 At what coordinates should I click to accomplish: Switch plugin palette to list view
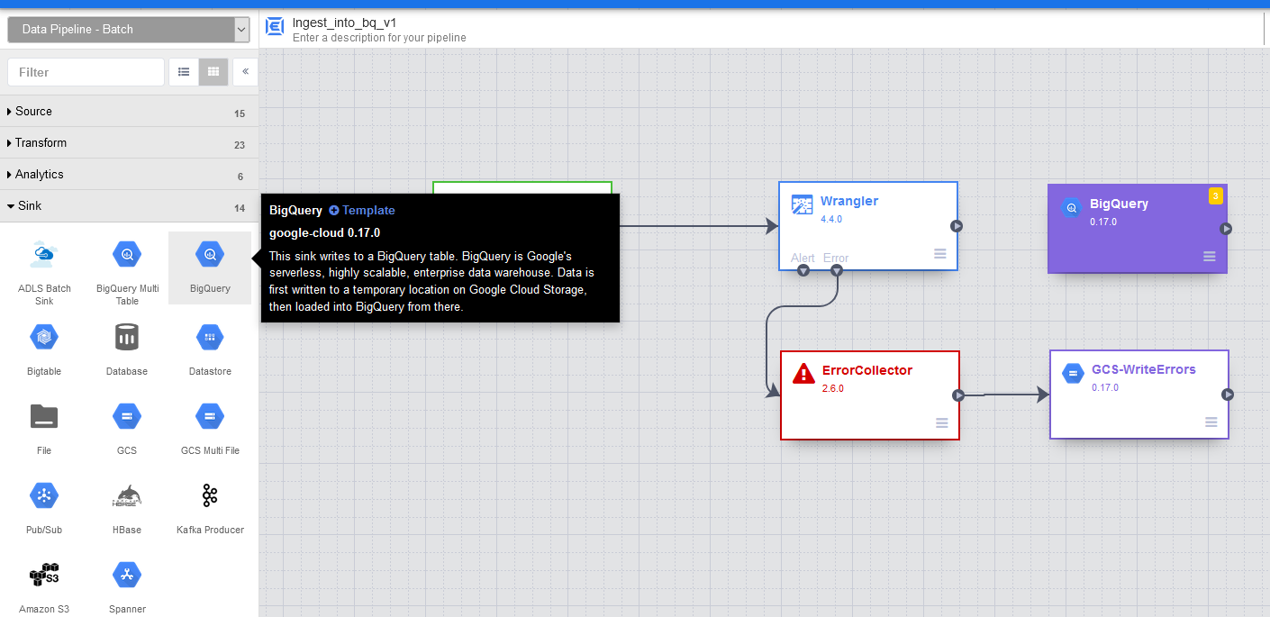[x=184, y=72]
